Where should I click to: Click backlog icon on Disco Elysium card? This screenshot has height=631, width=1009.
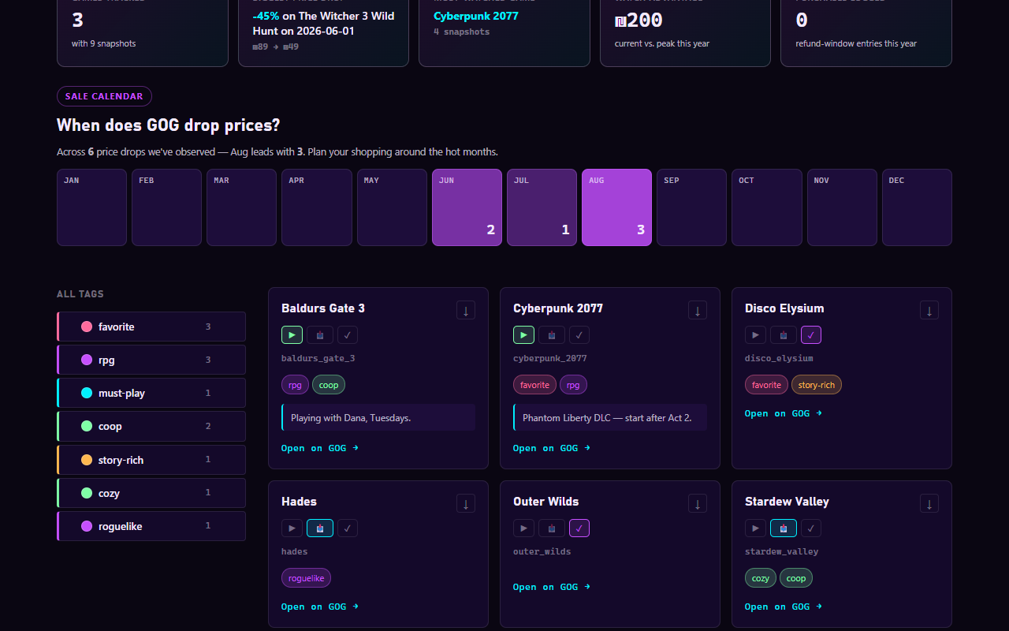click(784, 335)
